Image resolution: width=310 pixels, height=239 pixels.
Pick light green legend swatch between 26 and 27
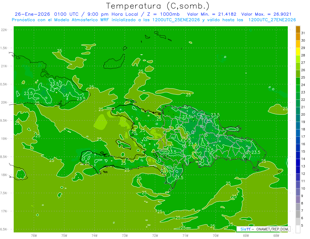[298, 66]
